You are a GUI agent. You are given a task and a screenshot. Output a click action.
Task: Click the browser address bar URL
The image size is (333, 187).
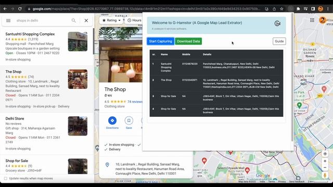(147, 9)
